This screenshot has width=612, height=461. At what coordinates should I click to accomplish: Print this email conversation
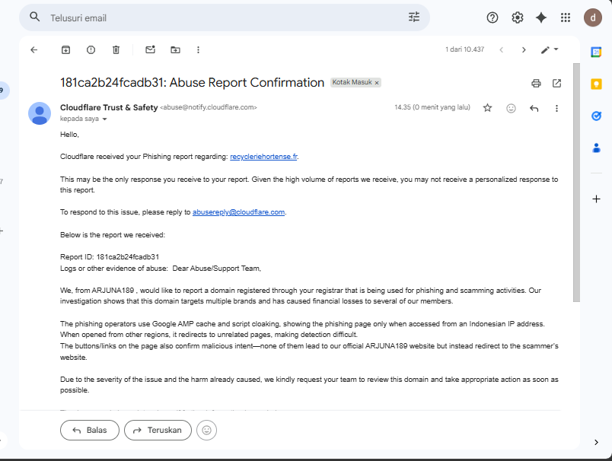pyautogui.click(x=537, y=83)
